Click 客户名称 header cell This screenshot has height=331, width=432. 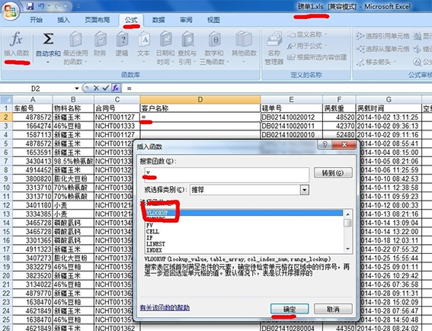(200, 108)
